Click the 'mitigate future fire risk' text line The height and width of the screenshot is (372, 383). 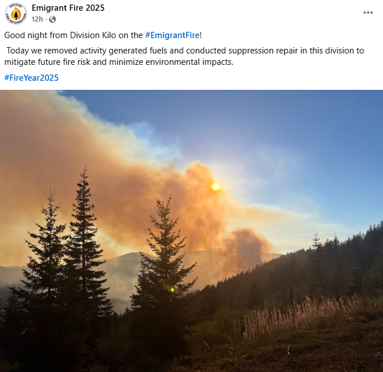pyautogui.click(x=119, y=62)
